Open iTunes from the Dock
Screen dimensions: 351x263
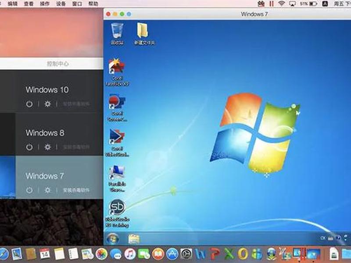[x=130, y=254]
